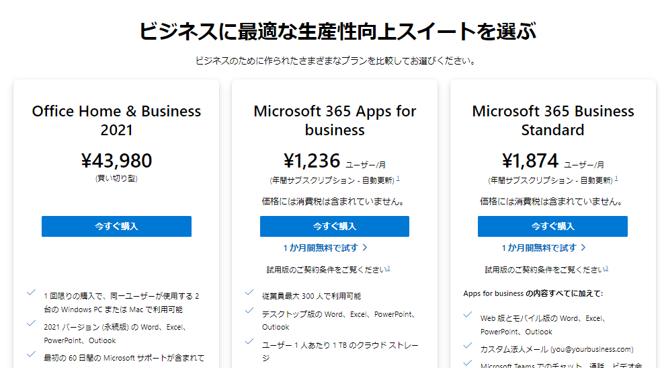The height and width of the screenshot is (368, 660).
Task: Click 今すぐ購入 under Microsoft 365 Business Standard
Action: tap(552, 226)
